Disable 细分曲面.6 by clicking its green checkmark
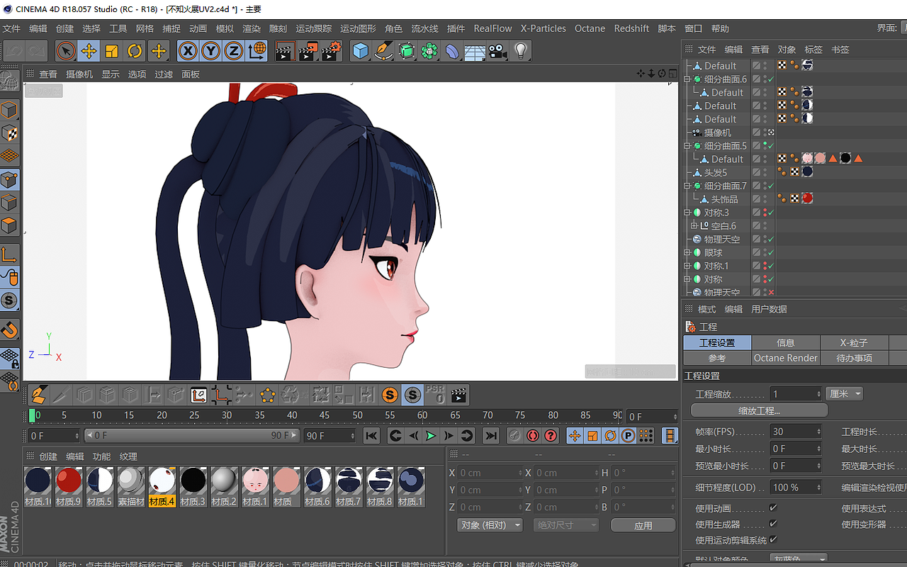The width and height of the screenshot is (907, 567). (x=771, y=79)
